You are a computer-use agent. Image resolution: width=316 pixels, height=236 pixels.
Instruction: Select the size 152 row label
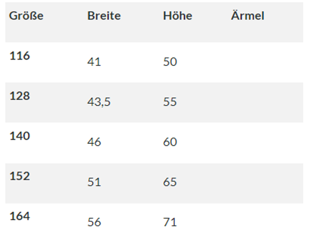[20, 176]
